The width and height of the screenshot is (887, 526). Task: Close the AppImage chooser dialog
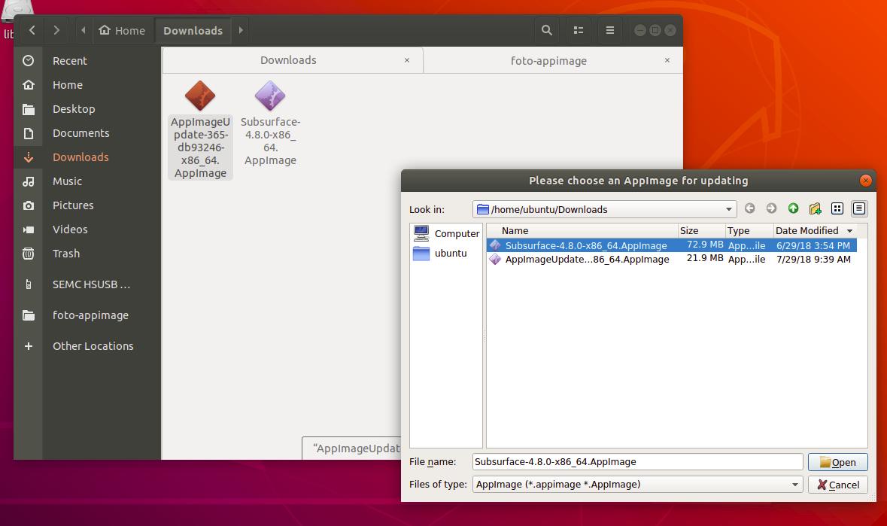865,181
